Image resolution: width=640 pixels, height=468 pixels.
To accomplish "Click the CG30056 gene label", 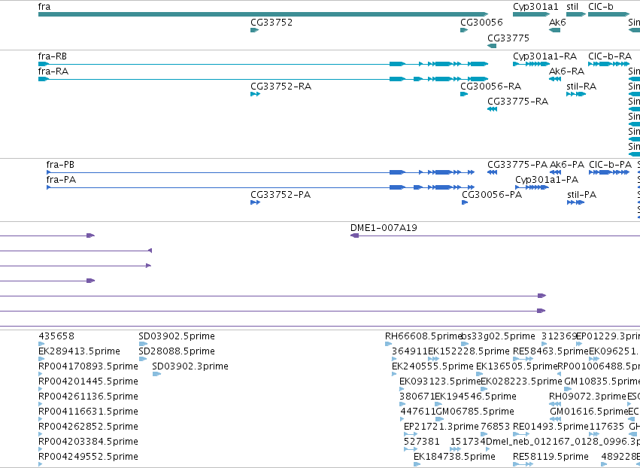I will click(x=481, y=23).
